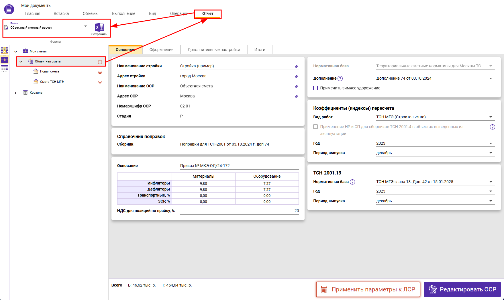Click link icon beside Адрес стройки field
The width and height of the screenshot is (504, 300).
pos(297,77)
